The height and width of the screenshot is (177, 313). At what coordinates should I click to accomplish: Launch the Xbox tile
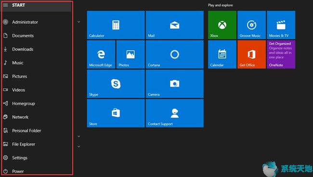coord(222,25)
